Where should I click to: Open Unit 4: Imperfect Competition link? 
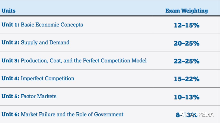coord(38,79)
